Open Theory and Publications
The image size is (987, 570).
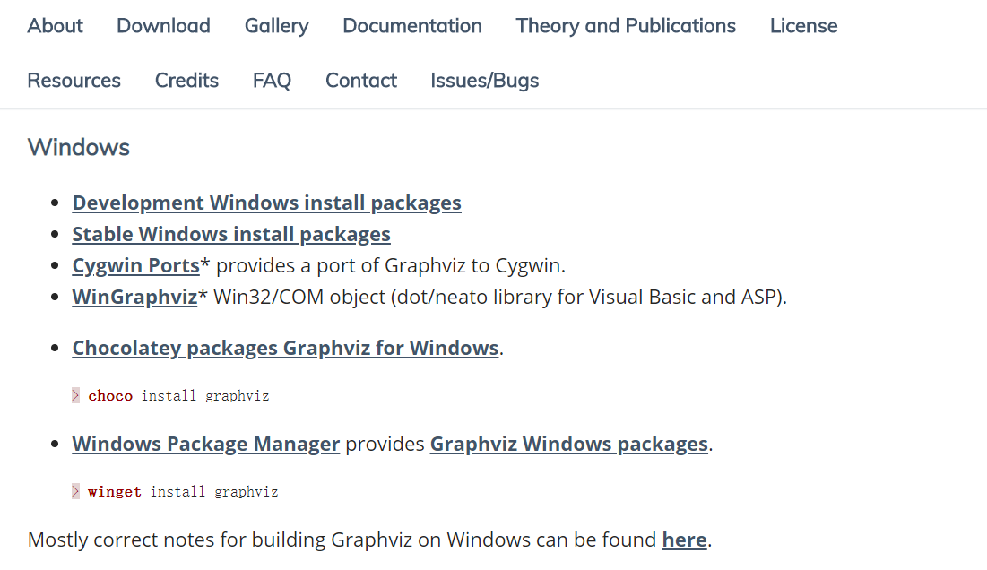[x=625, y=26]
